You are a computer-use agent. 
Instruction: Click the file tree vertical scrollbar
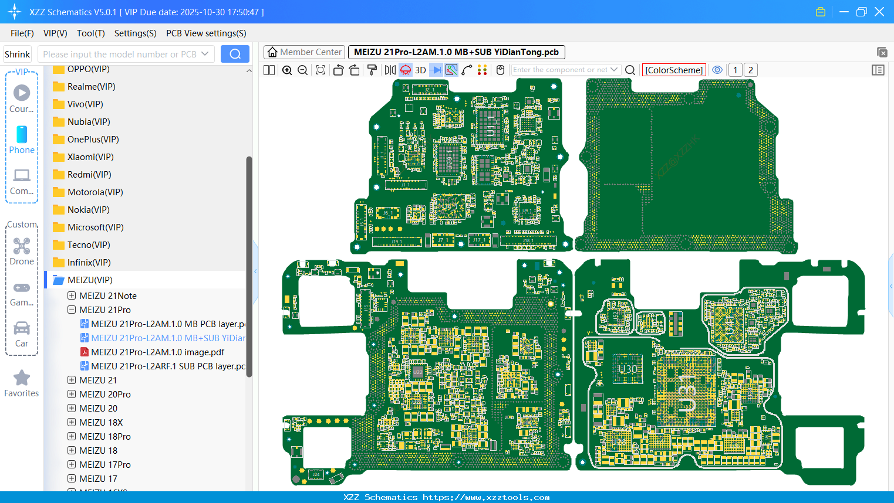[249, 267]
